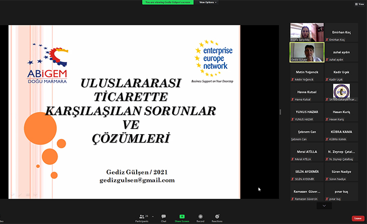Expand the View Options dropdown
The image size is (367, 224).
coord(208,3)
